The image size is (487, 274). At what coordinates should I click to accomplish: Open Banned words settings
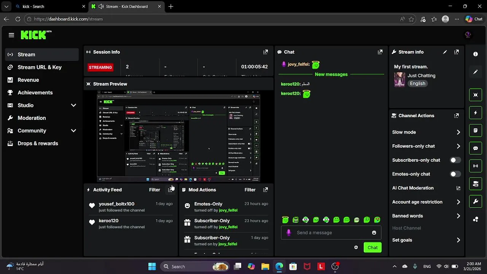coord(426,216)
